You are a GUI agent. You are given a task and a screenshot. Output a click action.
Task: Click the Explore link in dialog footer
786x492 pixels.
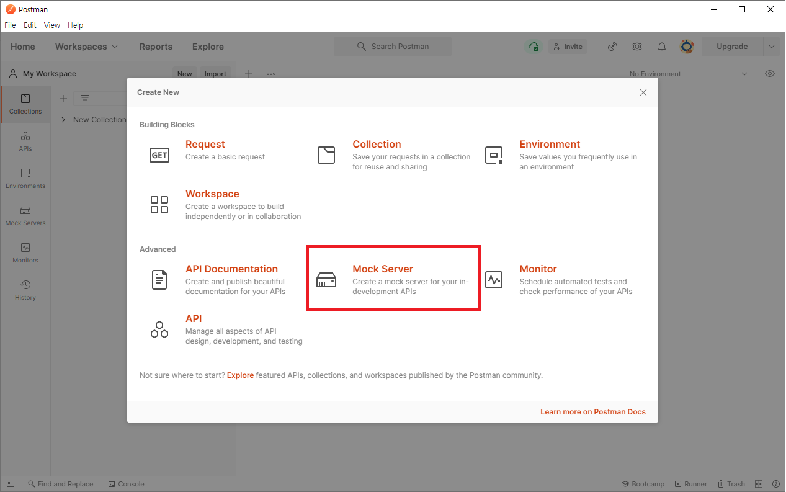pos(240,375)
